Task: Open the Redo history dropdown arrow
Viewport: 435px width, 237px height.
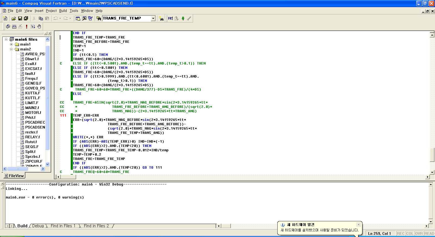Action: [x=70, y=18]
